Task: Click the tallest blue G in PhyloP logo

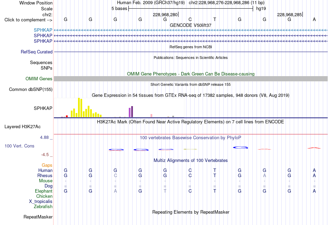Action: click(x=240, y=147)
